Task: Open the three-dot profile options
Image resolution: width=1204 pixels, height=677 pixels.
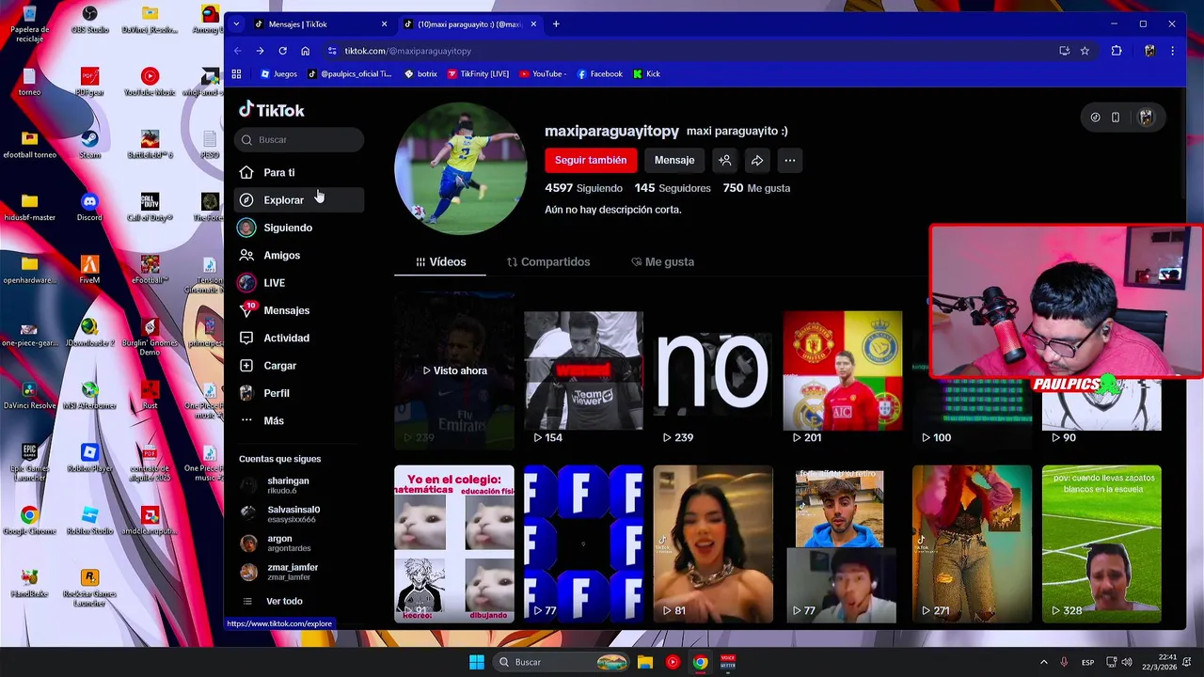Action: point(790,160)
